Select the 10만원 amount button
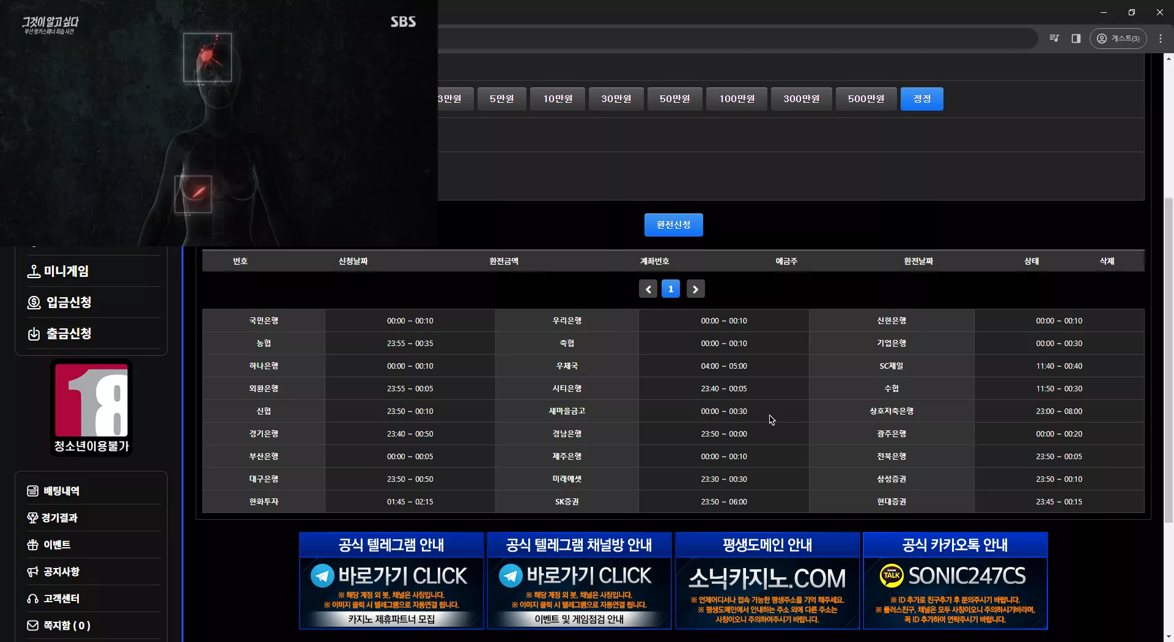The height and width of the screenshot is (642, 1174). [x=558, y=99]
